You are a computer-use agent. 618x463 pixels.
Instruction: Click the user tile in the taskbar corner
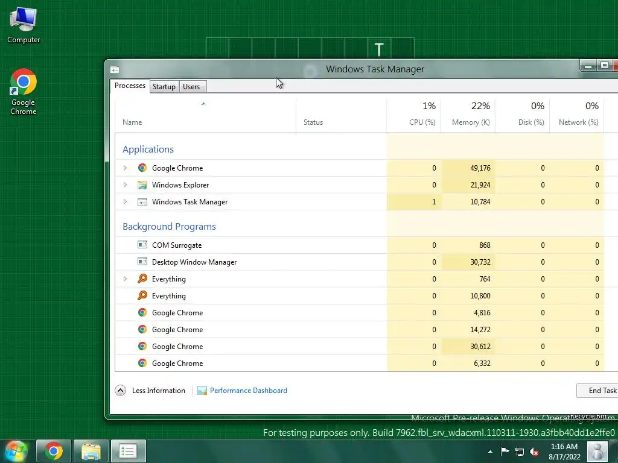[597, 451]
